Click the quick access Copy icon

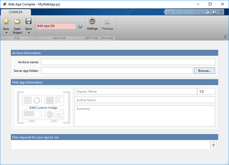[x=182, y=12]
